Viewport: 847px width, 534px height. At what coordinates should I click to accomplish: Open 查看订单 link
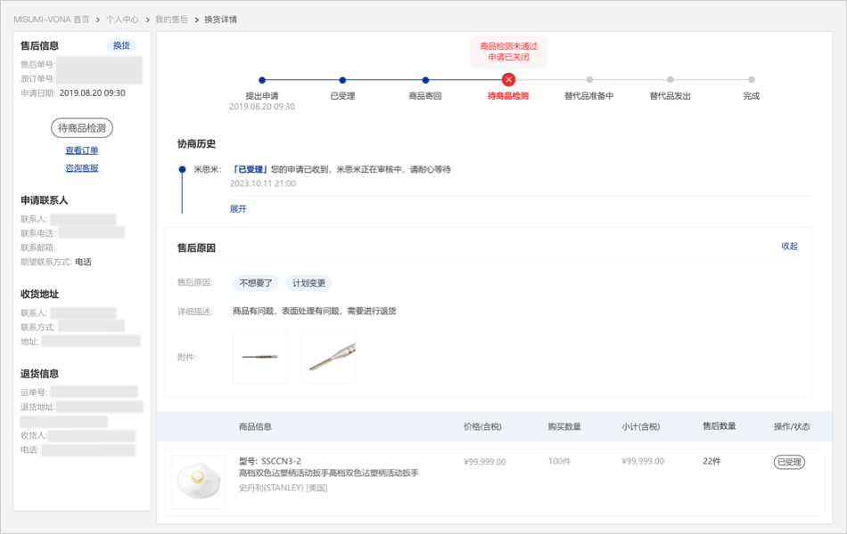[82, 150]
